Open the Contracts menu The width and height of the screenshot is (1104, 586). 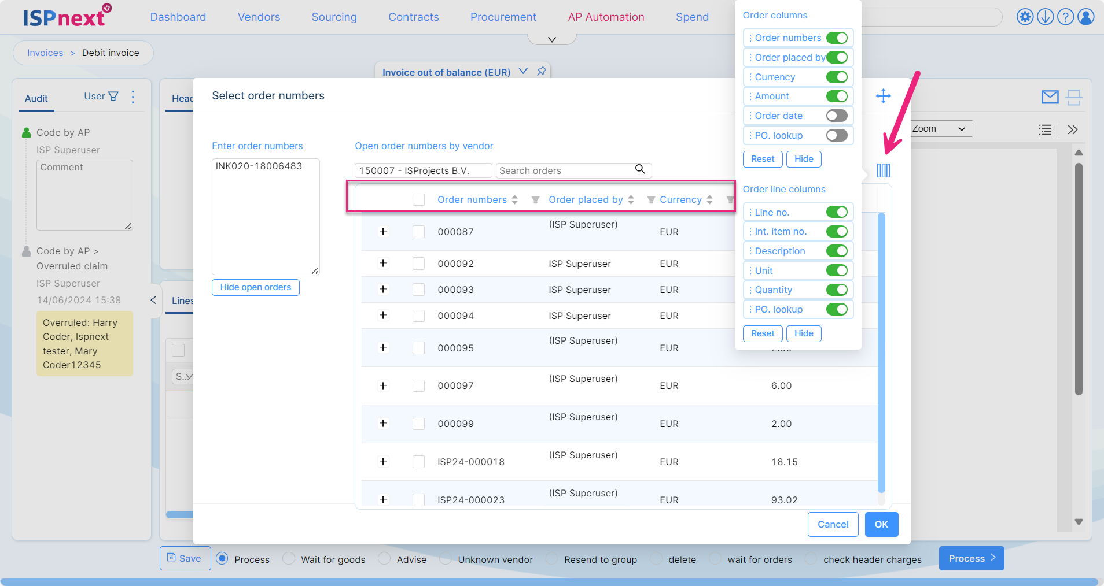tap(414, 17)
